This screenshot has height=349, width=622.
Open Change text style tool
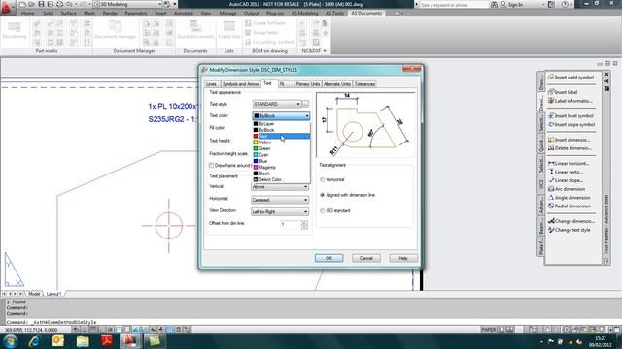tap(569, 230)
